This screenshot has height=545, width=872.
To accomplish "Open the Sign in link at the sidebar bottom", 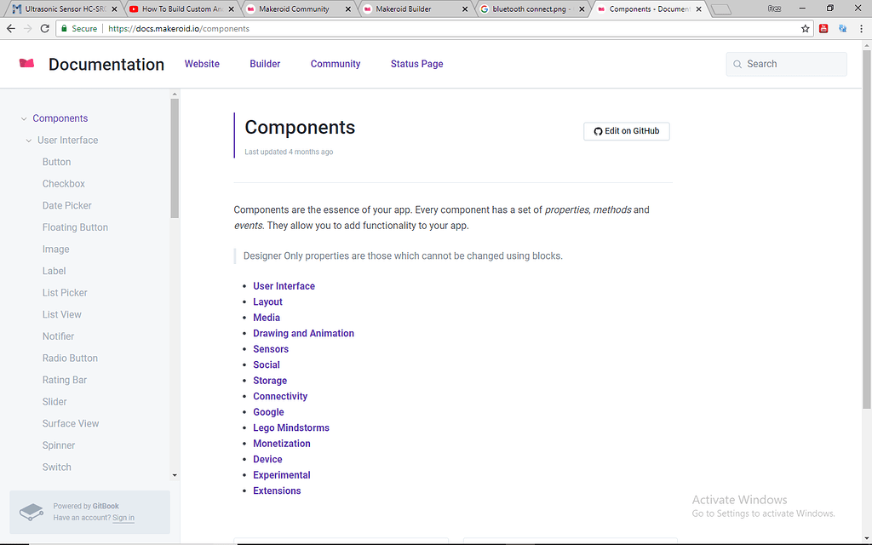I will pyautogui.click(x=123, y=517).
